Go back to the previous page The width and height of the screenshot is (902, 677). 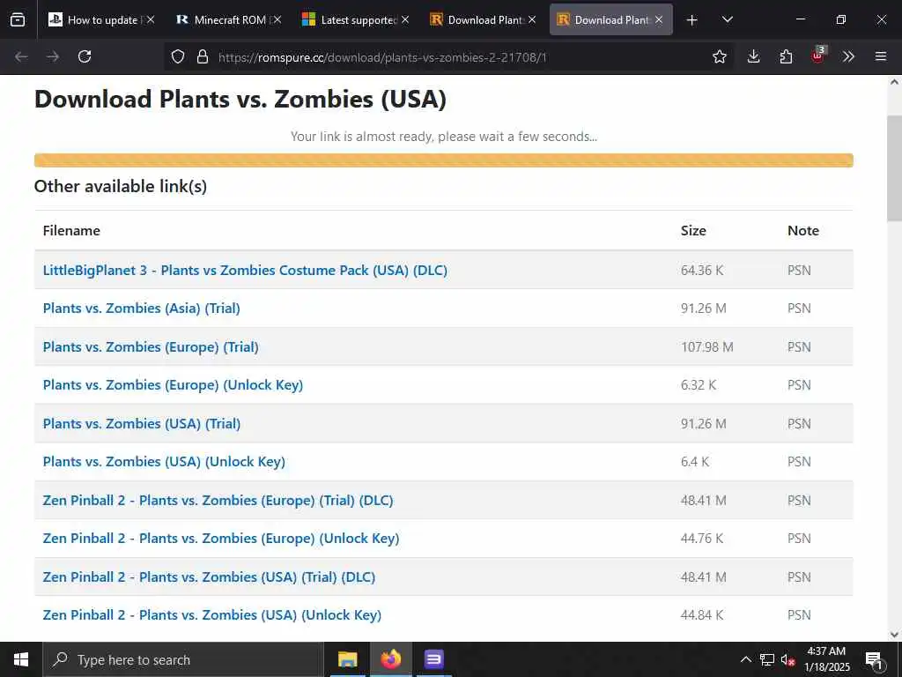tap(21, 56)
